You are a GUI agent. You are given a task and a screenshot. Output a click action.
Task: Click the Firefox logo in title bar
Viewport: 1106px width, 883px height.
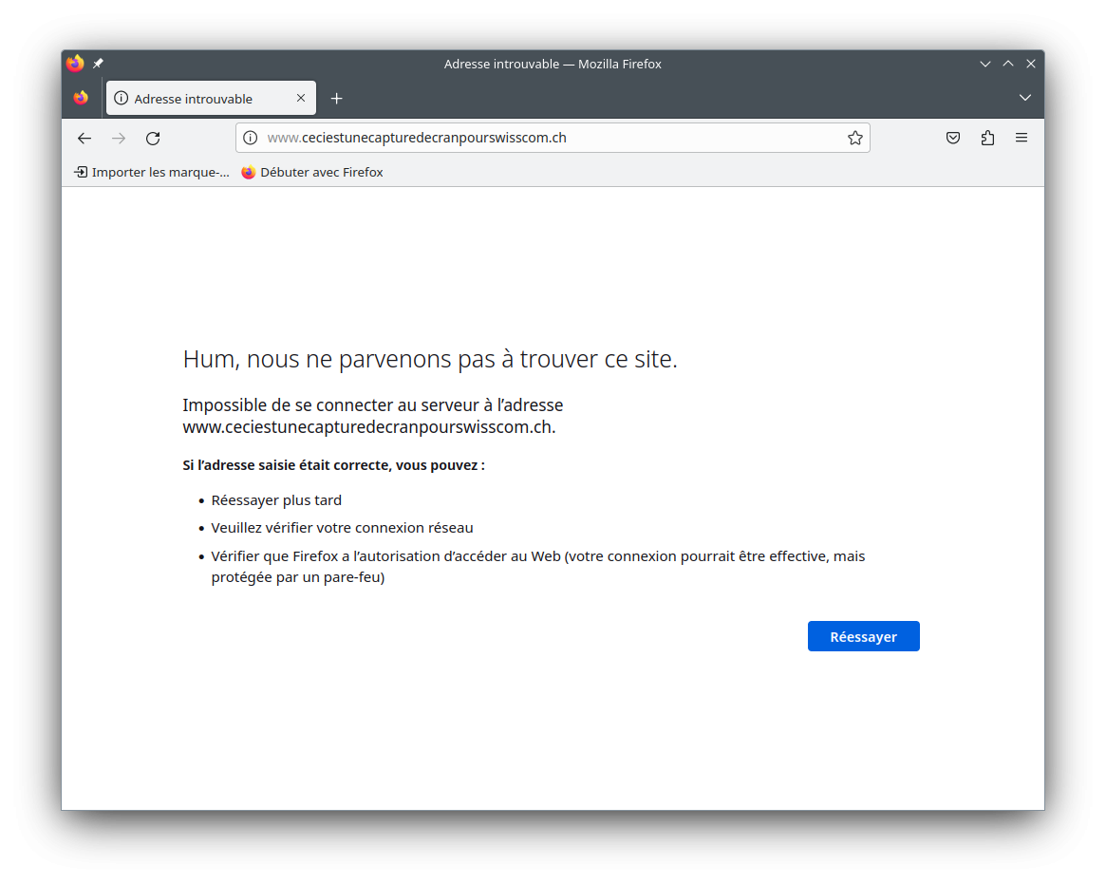(x=75, y=64)
